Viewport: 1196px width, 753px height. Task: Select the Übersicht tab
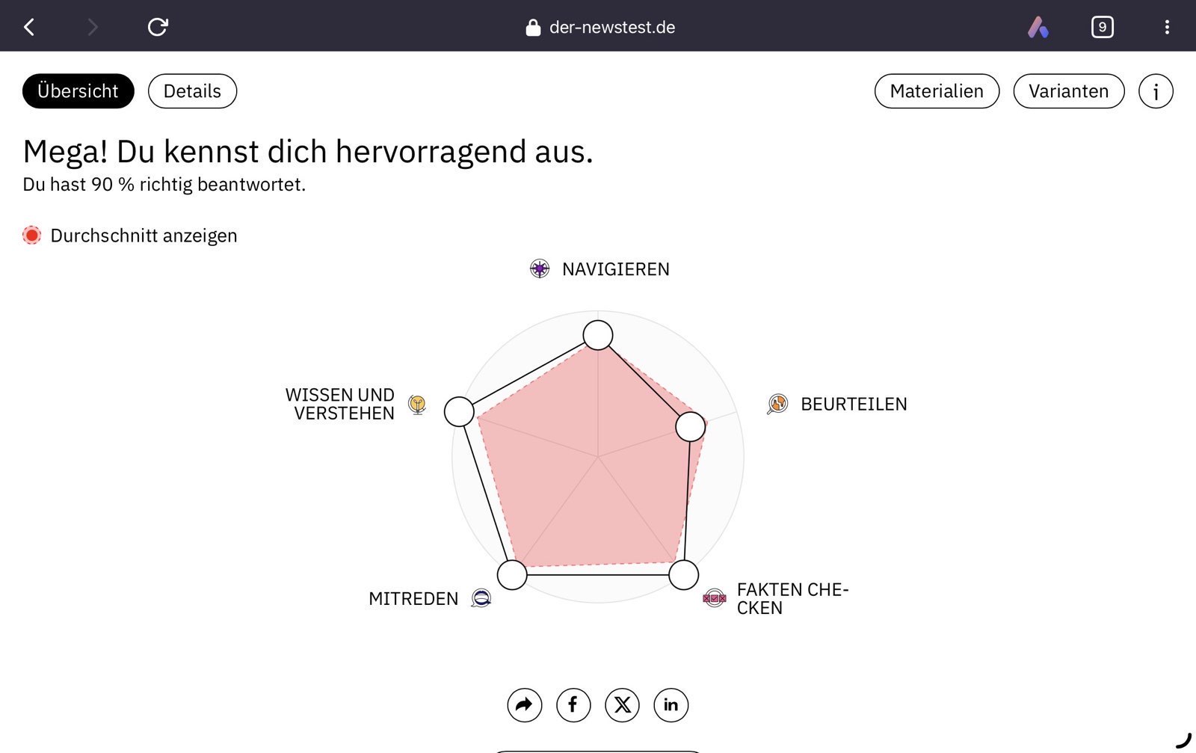78,91
